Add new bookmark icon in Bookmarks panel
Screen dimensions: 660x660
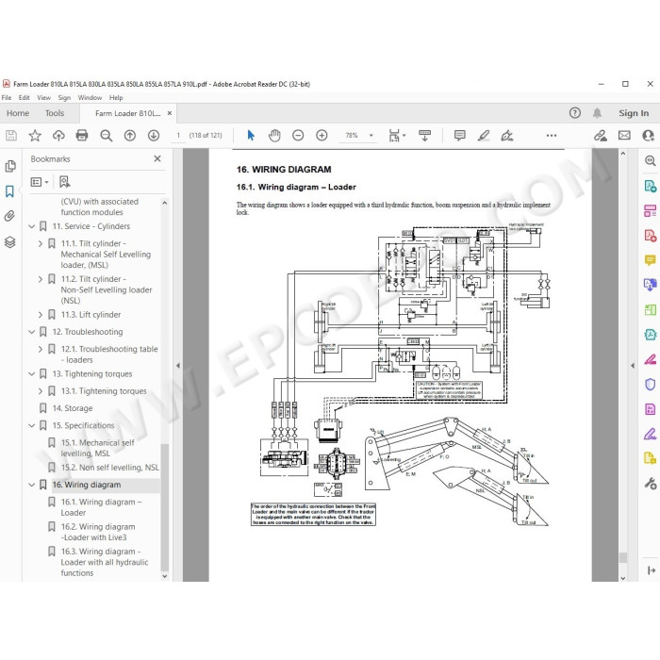pos(64,182)
